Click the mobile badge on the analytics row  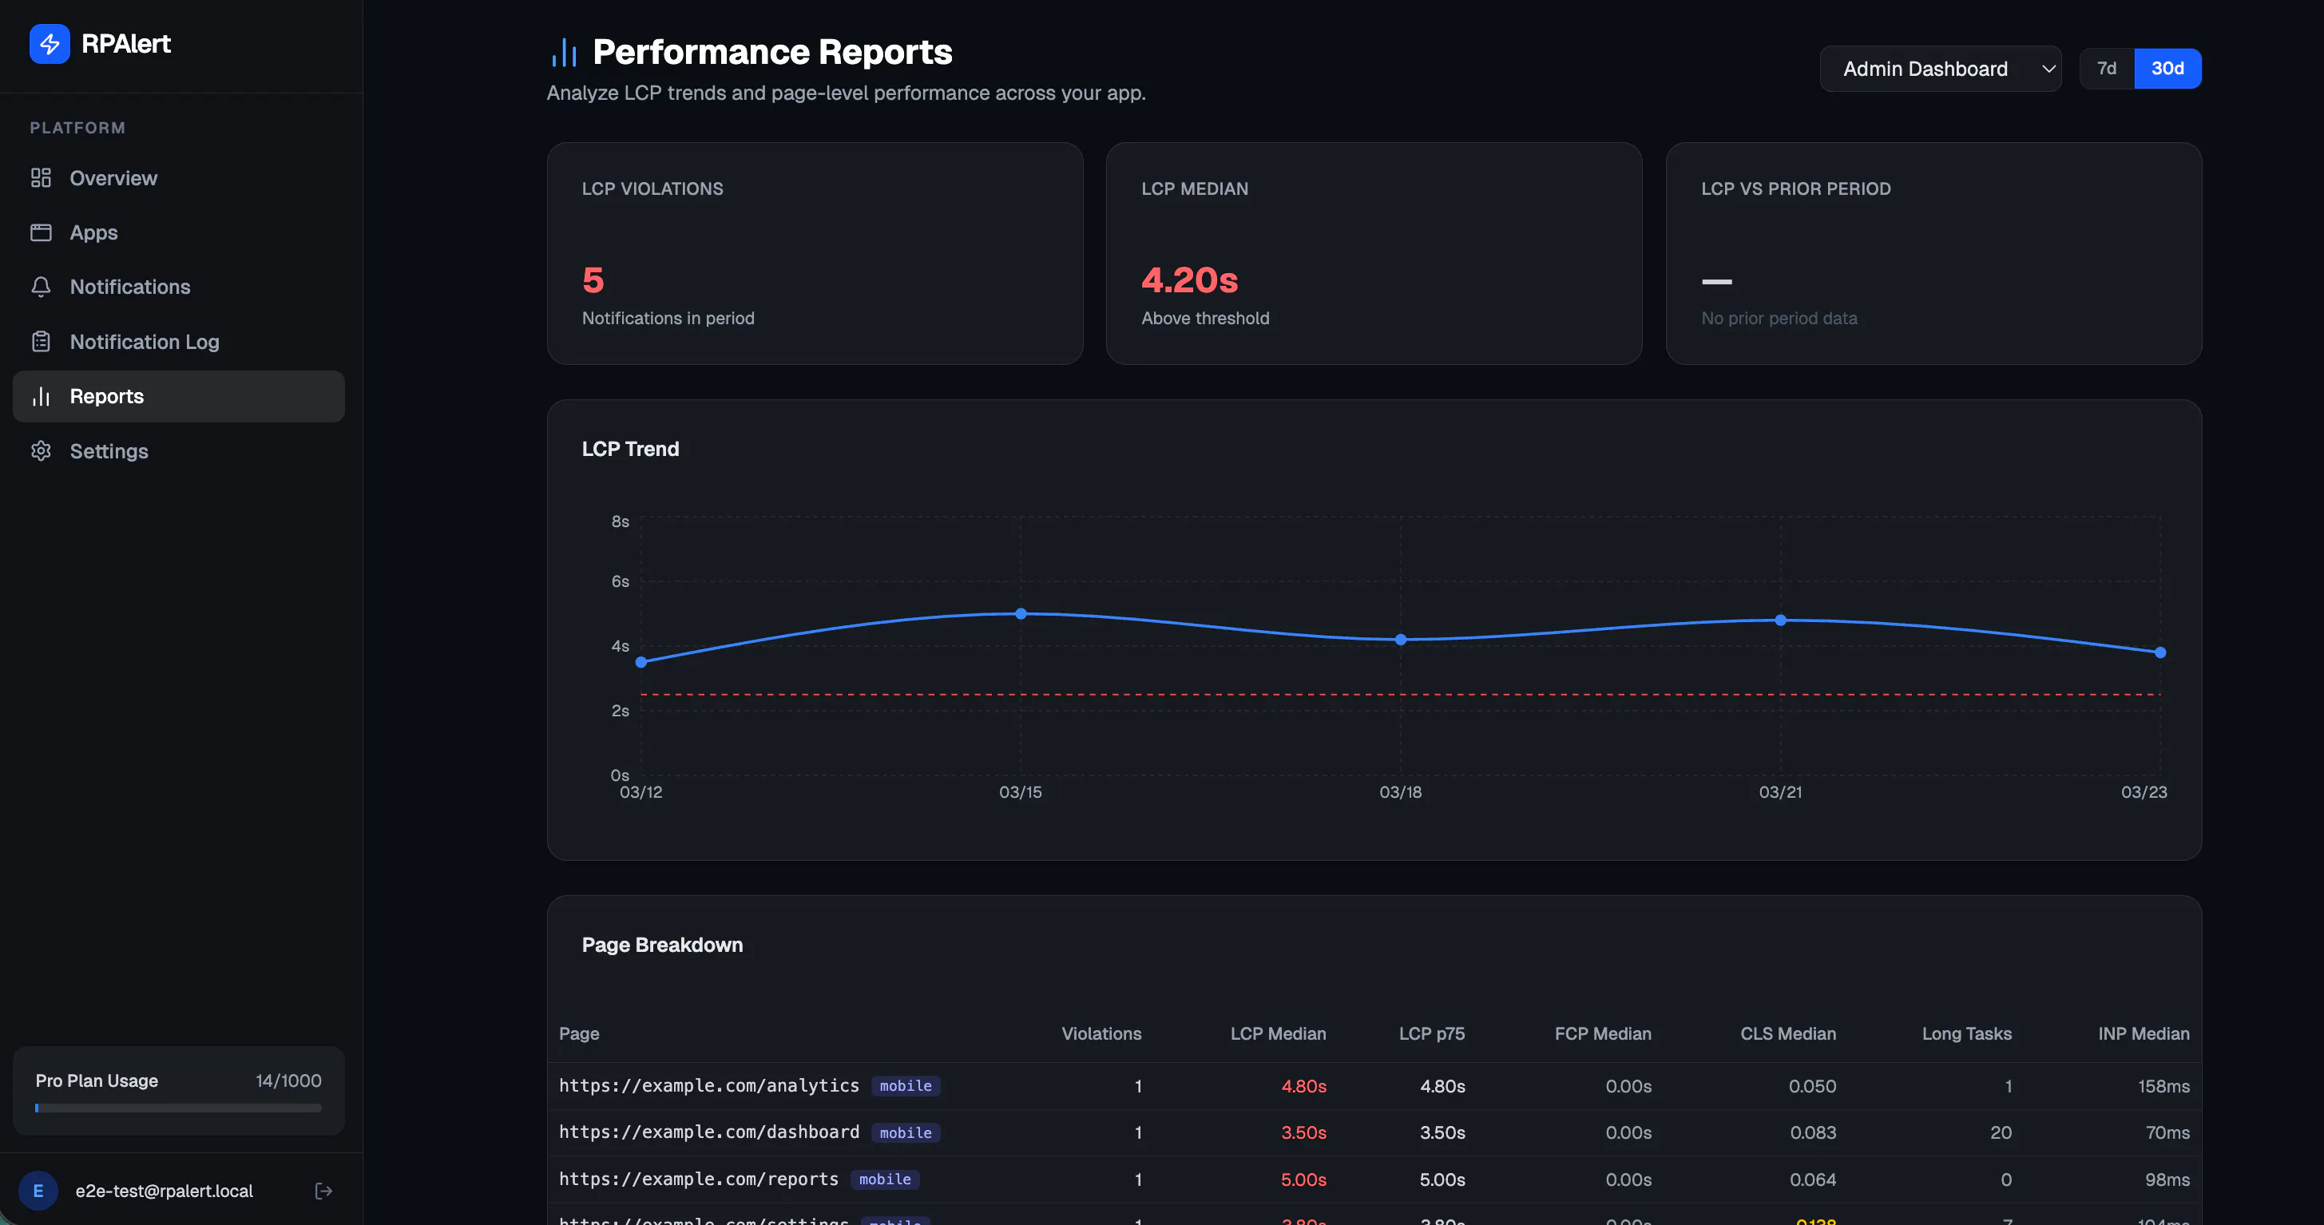[906, 1086]
